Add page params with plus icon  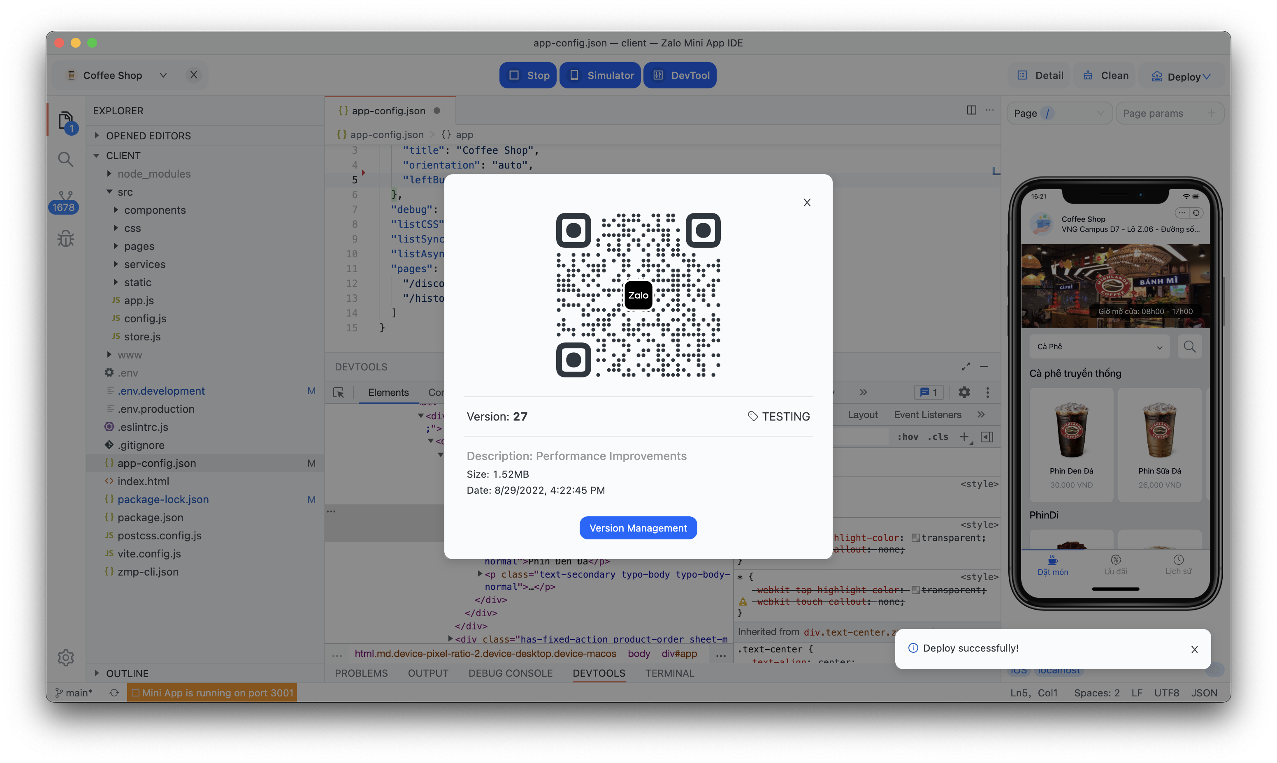1211,113
